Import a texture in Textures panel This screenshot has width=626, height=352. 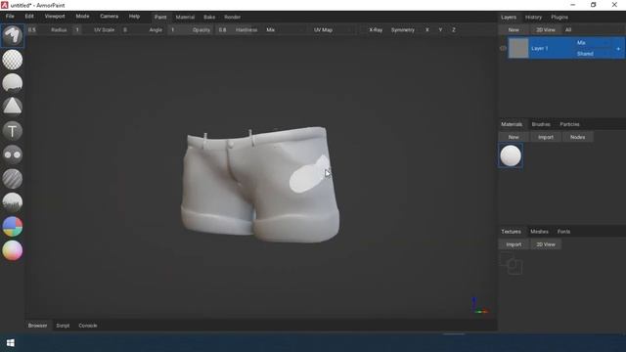tap(514, 244)
